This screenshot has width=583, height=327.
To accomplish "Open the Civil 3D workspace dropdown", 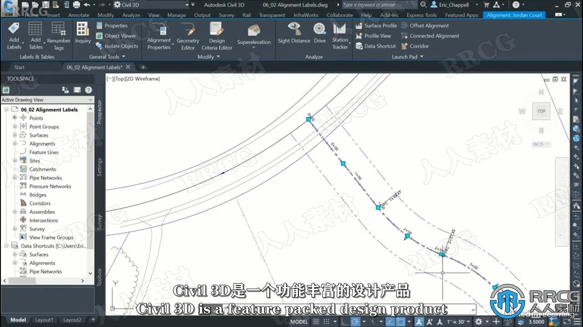I will point(151,5).
